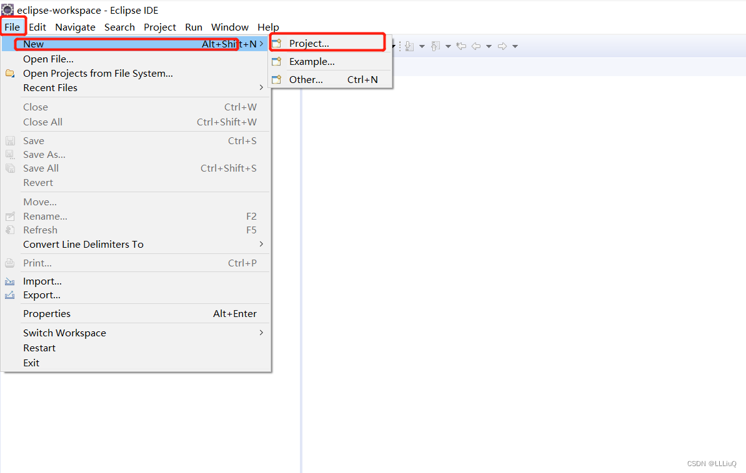
Task: Click the Ctrl+Shift+S shortcut text beside Save All
Action: pyautogui.click(x=229, y=168)
